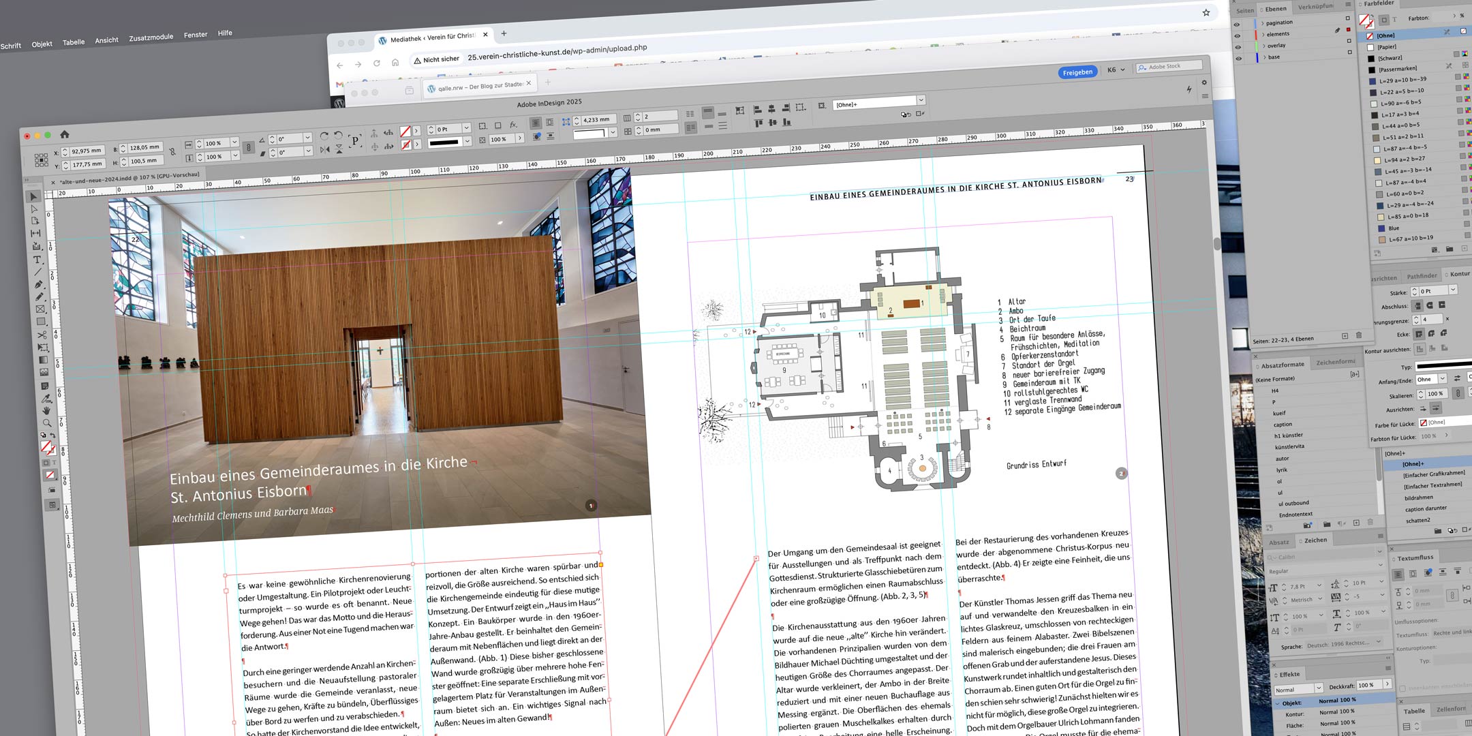Hide the pagination layer with eye icon

(1237, 25)
